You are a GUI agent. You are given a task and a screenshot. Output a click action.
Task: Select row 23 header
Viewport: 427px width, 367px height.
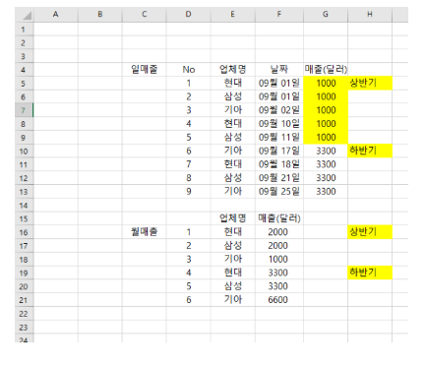[24, 327]
